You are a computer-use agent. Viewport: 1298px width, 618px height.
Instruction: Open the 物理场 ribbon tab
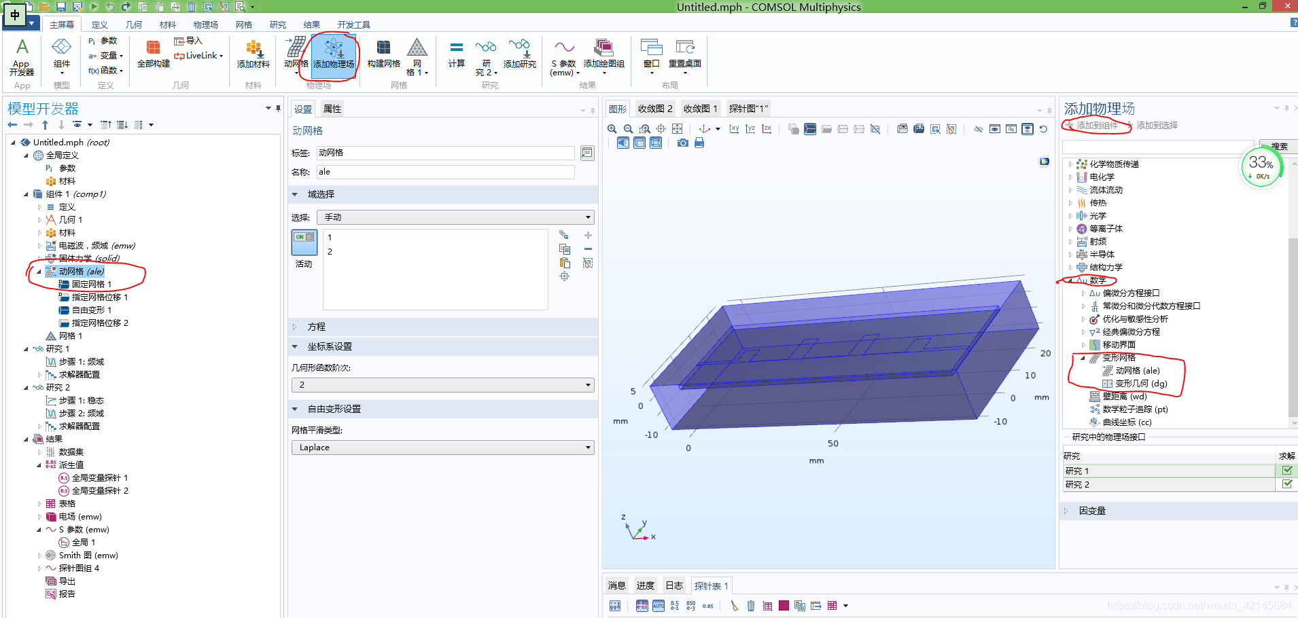(x=205, y=24)
